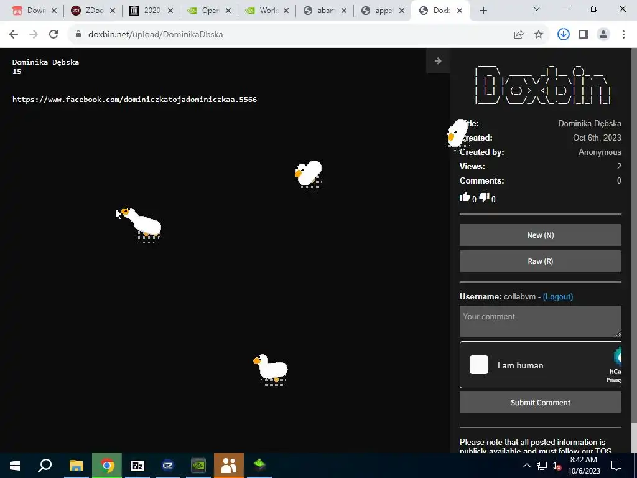The height and width of the screenshot is (478, 637).
Task: Open the Chrome tab search chevron
Action: (x=537, y=9)
